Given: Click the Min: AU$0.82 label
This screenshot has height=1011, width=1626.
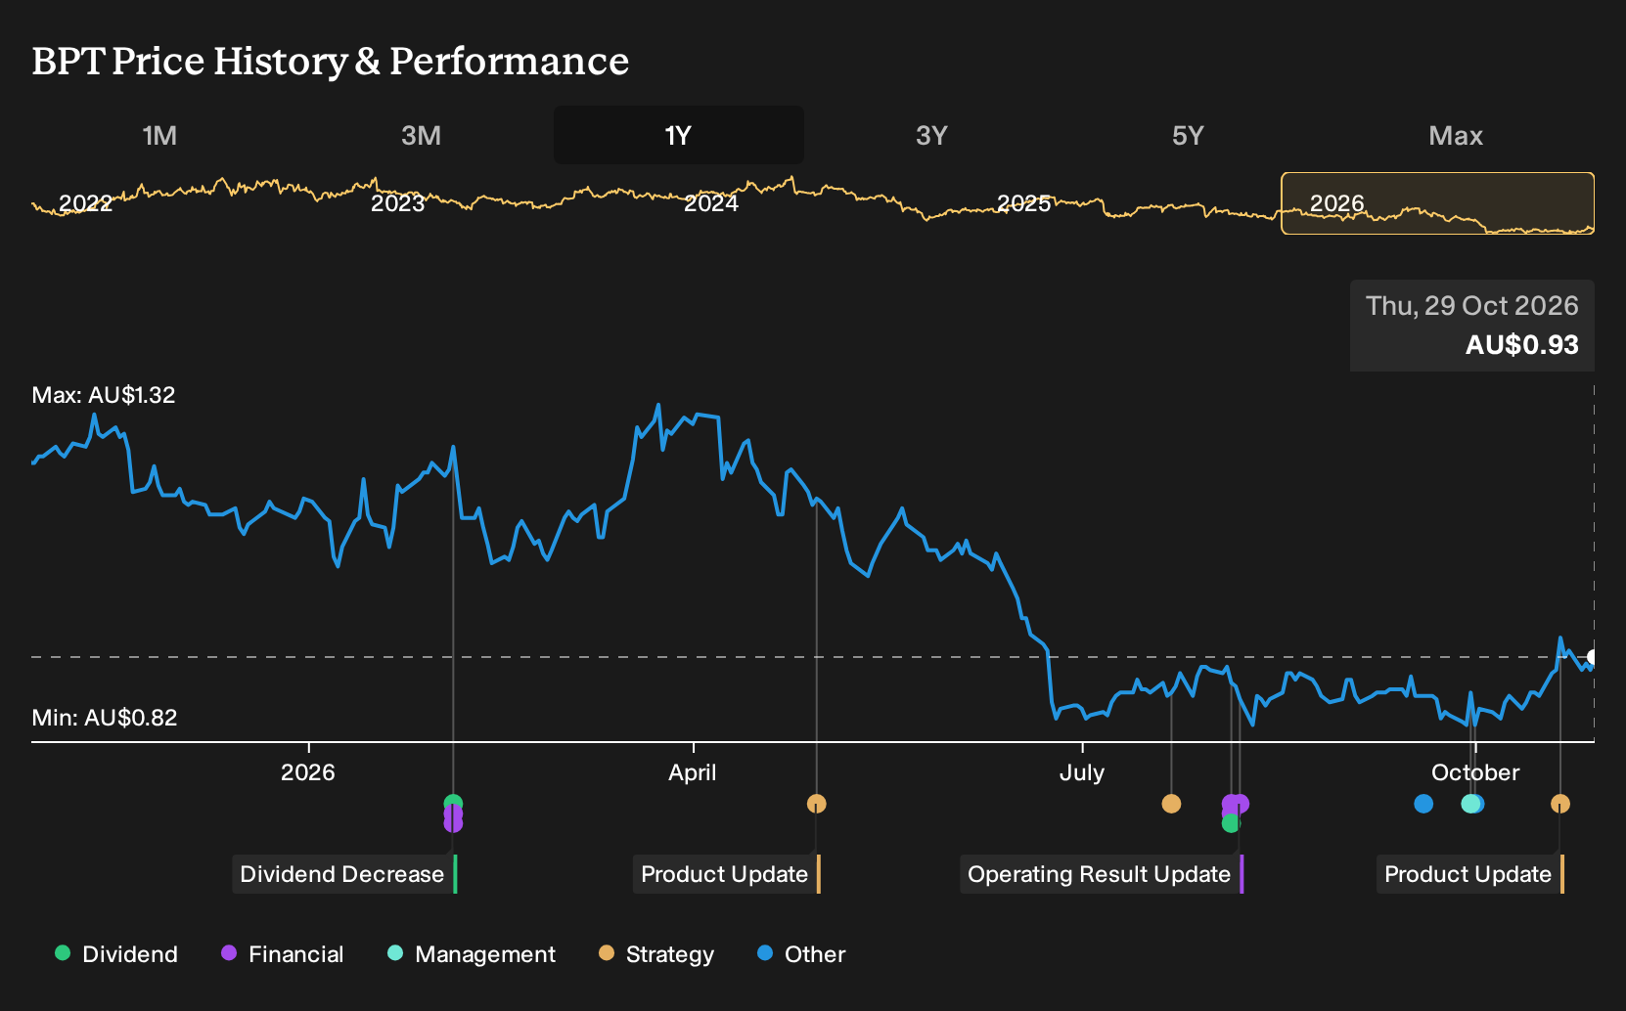Looking at the screenshot, I should [x=105, y=718].
